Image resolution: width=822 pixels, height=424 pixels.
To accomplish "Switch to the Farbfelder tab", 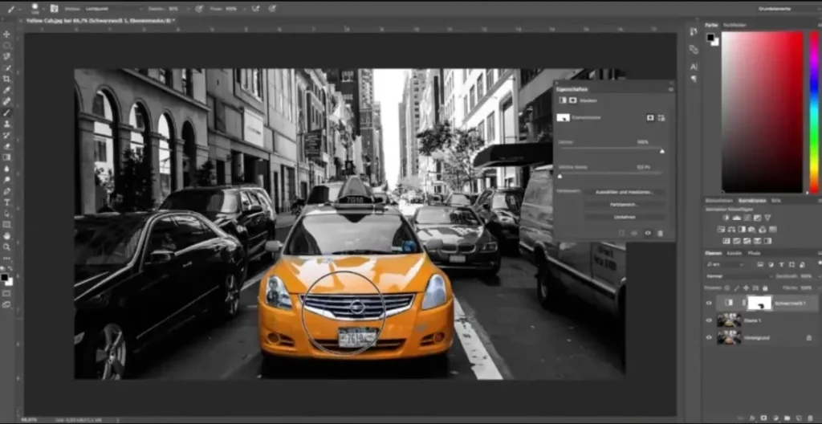I will point(735,25).
